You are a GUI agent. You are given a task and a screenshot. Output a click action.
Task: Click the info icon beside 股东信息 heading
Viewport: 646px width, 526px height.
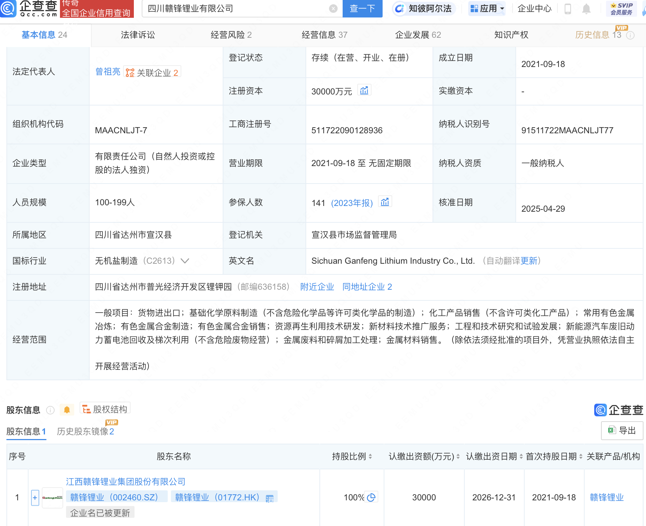tap(50, 410)
